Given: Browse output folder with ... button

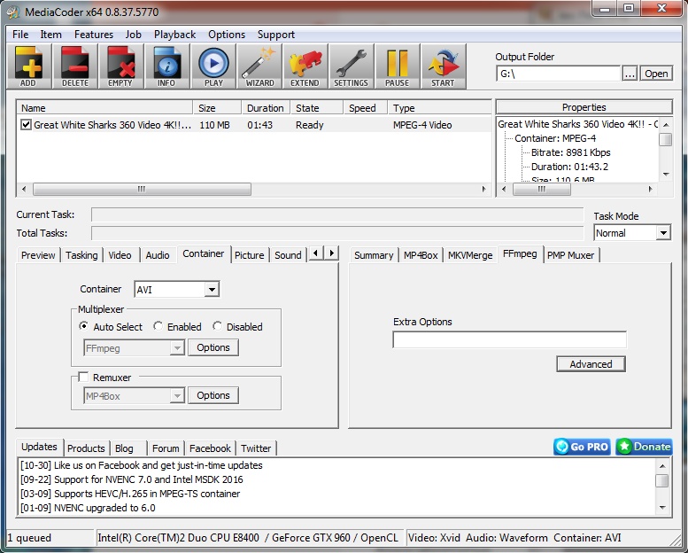Looking at the screenshot, I should (x=630, y=74).
